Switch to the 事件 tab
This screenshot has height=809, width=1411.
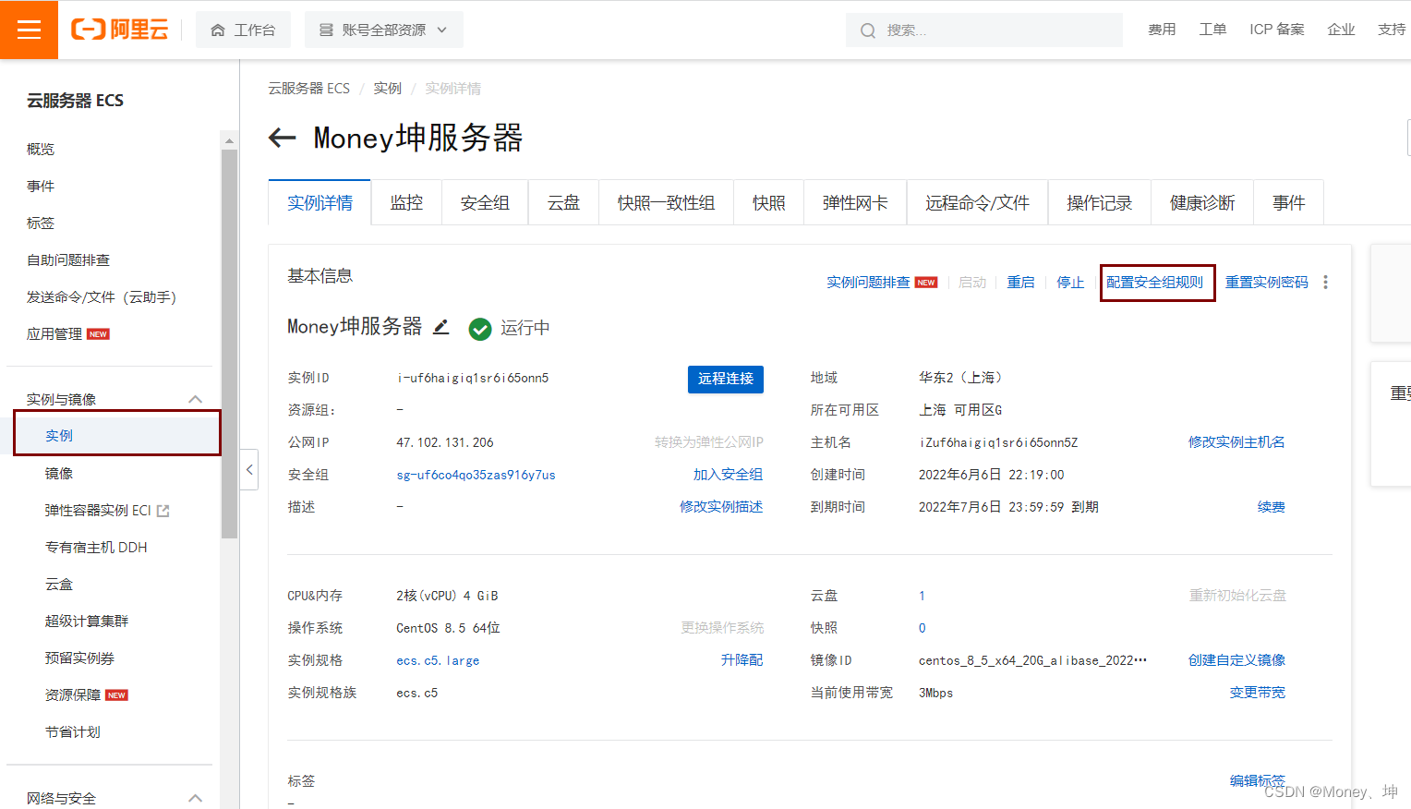1288,202
